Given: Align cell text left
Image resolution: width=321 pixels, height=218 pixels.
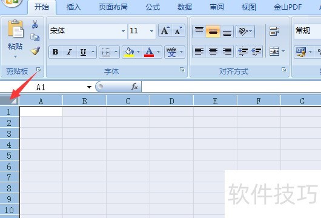Looking at the screenshot, I should [199, 51].
